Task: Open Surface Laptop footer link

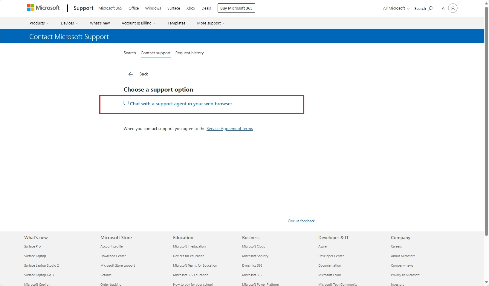Action: point(35,256)
